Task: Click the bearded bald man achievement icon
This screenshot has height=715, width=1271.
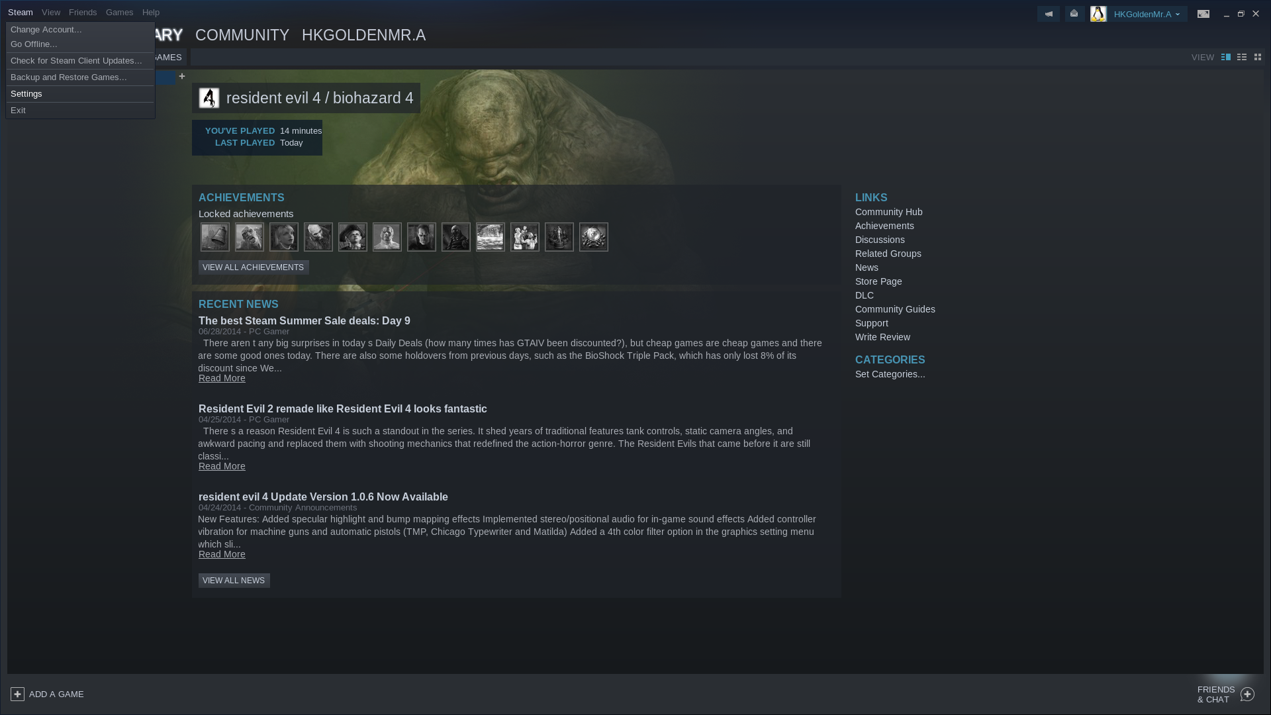Action: point(318,237)
